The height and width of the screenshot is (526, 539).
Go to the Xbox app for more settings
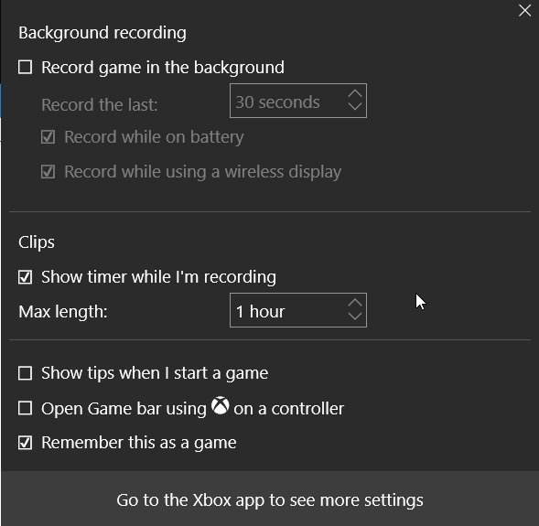(270, 499)
